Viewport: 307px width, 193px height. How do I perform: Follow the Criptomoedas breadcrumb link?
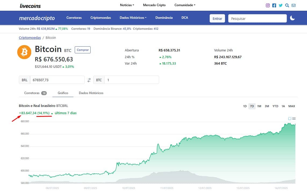(30, 38)
